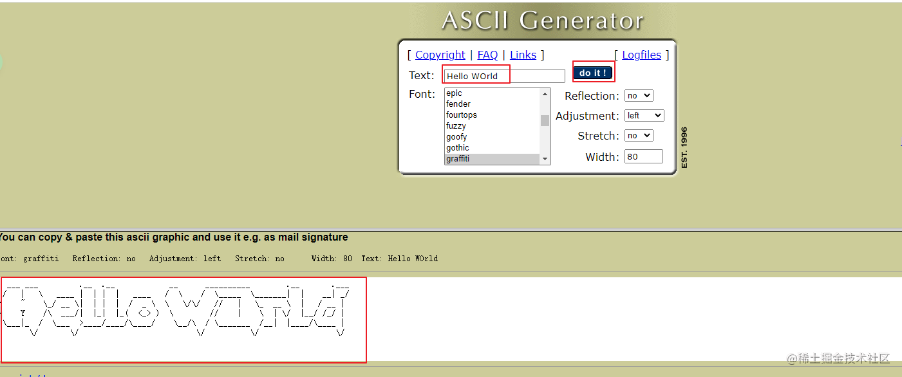Select the fuzzy font in list
902x377 pixels.
coord(493,126)
